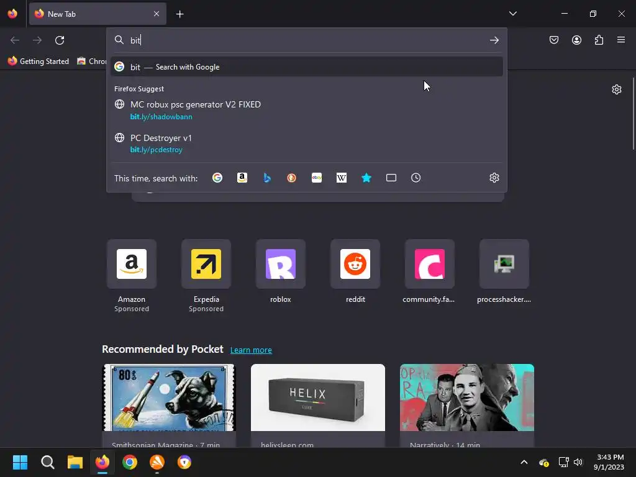Search this time with Google icon
Viewport: 636px width, 477px height.
pyautogui.click(x=217, y=178)
